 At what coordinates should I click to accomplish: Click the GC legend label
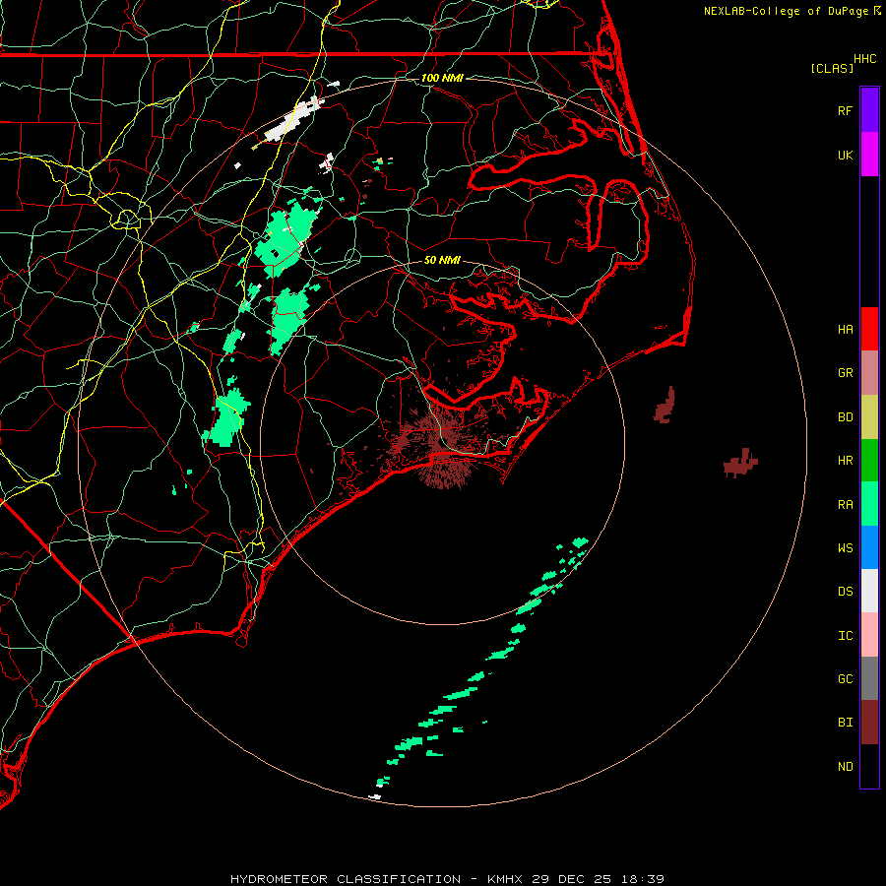(845, 679)
